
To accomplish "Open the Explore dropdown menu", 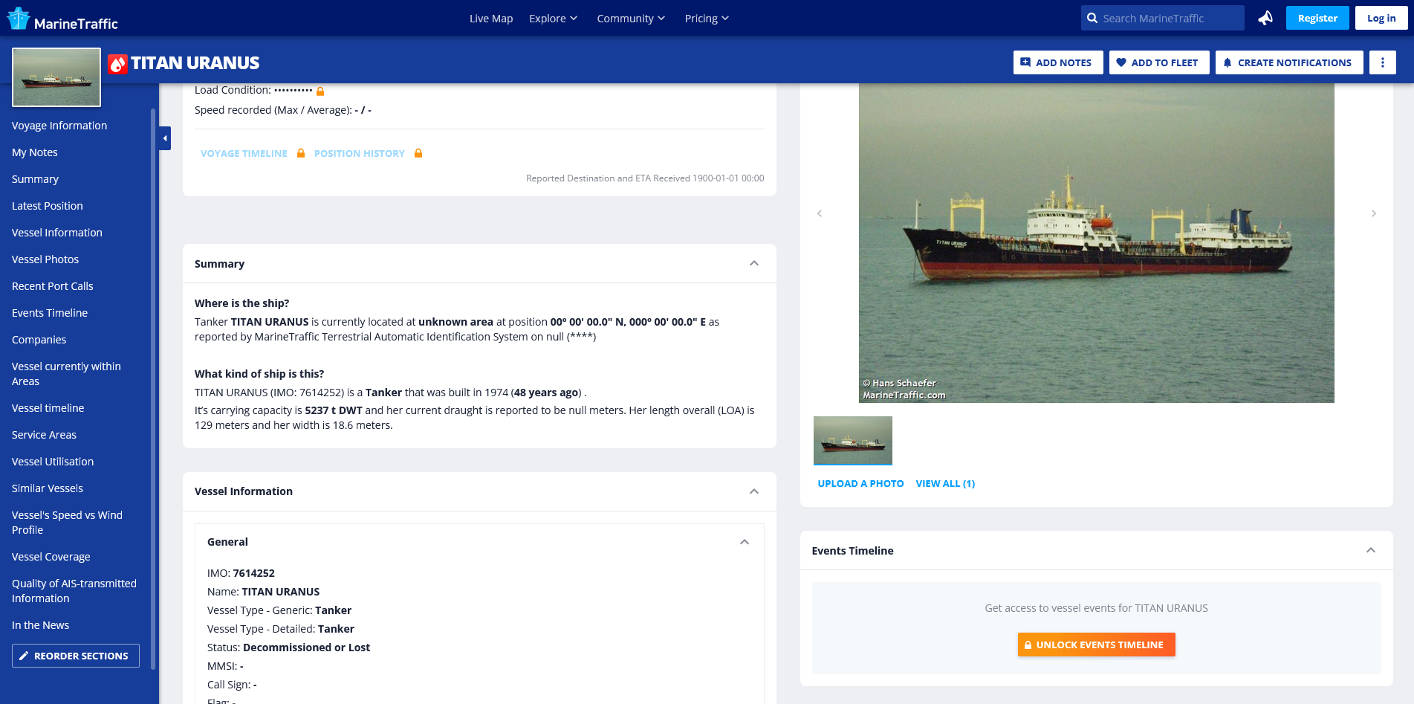I will [x=553, y=19].
